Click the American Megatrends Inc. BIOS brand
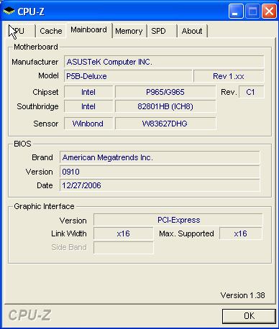The image size is (279, 329). click(160, 157)
